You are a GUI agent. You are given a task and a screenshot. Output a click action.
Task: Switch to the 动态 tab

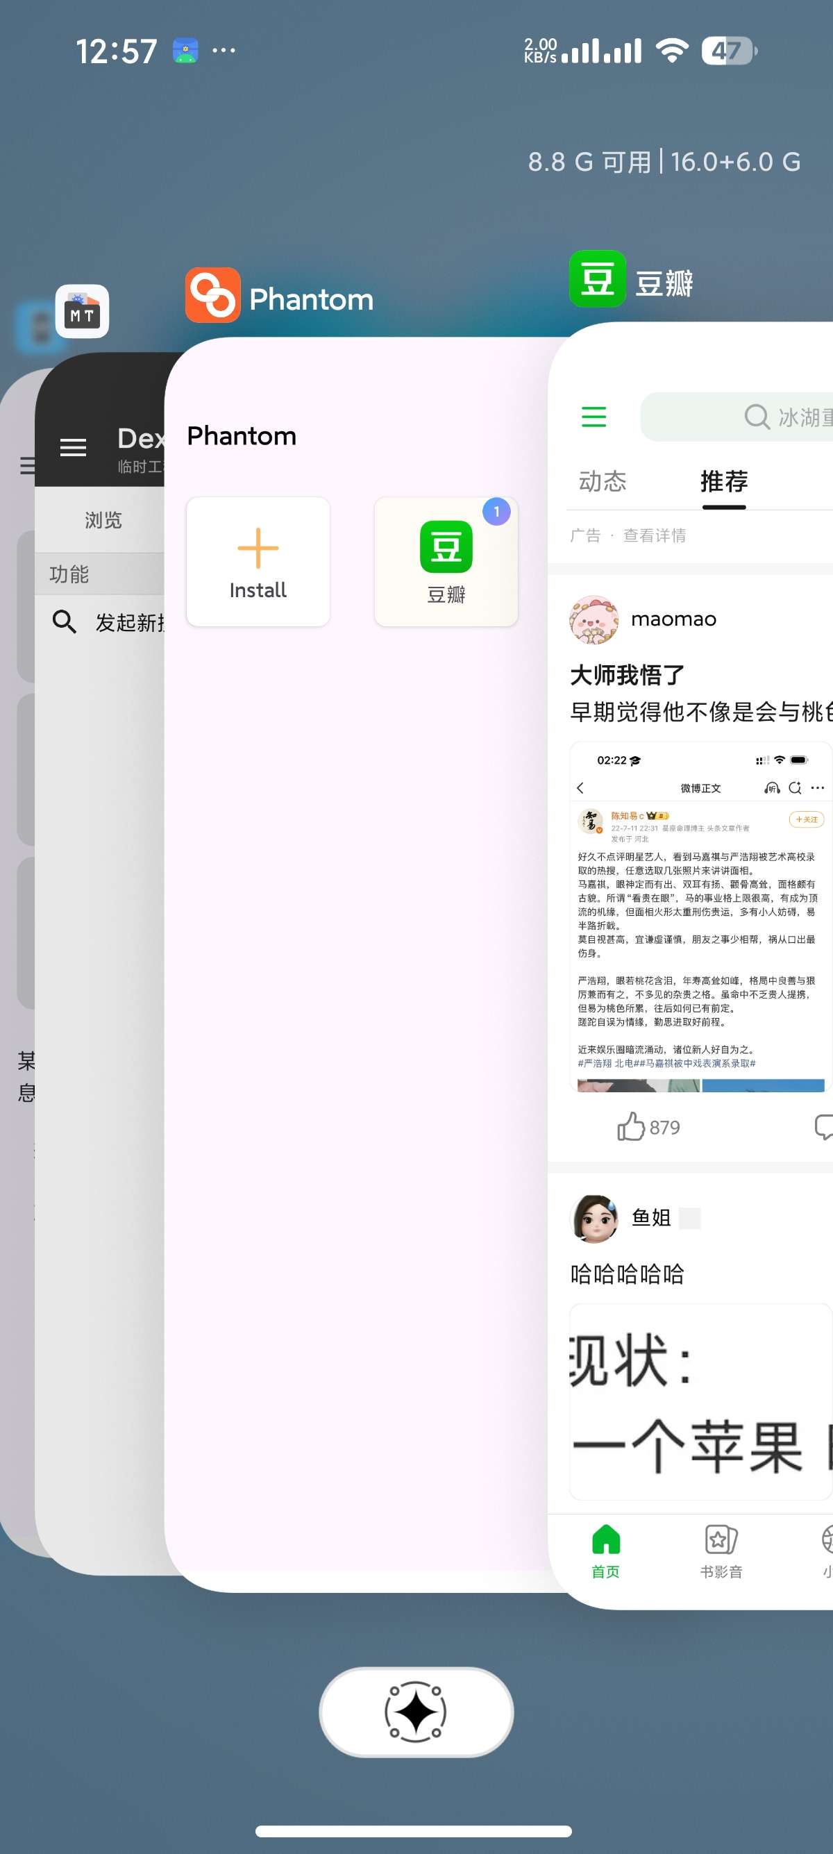click(x=603, y=481)
